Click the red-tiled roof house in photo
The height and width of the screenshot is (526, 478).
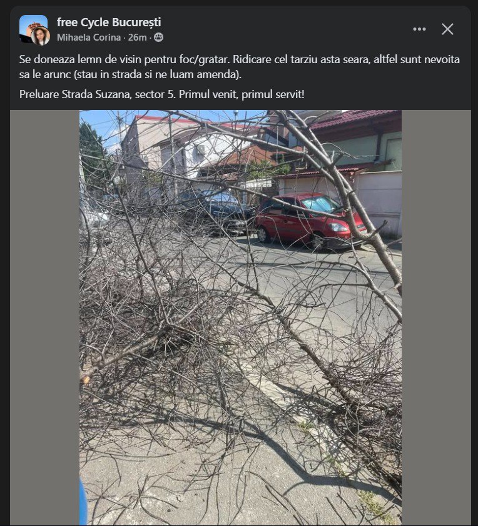[356, 141]
